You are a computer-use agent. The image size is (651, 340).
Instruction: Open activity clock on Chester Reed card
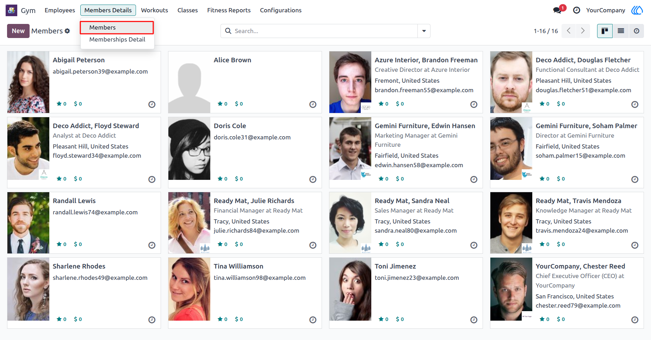click(635, 320)
